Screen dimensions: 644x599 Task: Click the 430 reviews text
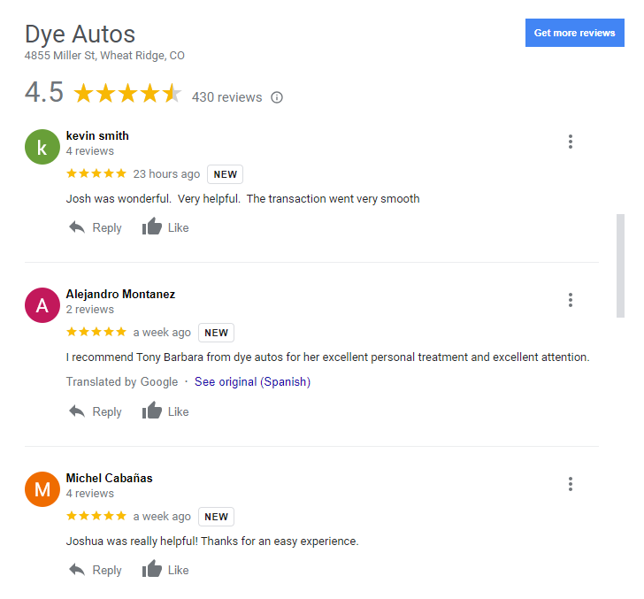(x=226, y=97)
